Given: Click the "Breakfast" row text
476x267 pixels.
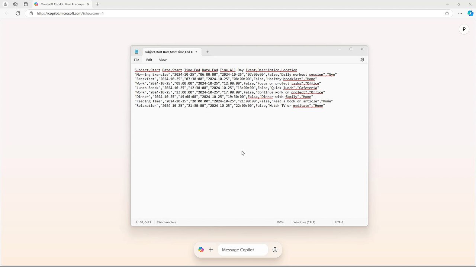Looking at the screenshot, I should (x=226, y=79).
